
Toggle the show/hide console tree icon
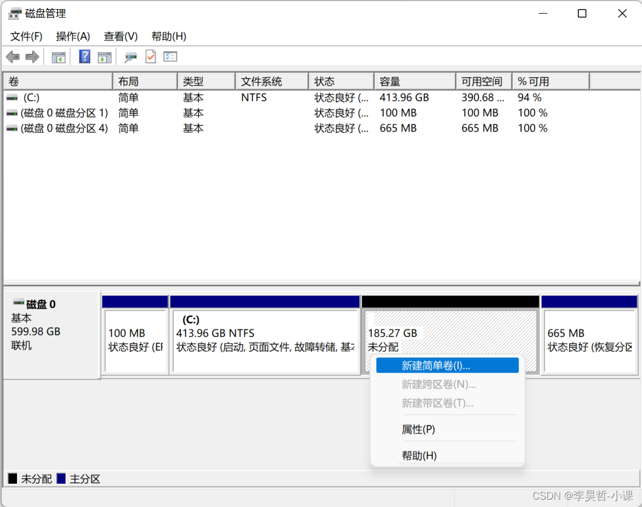point(58,57)
